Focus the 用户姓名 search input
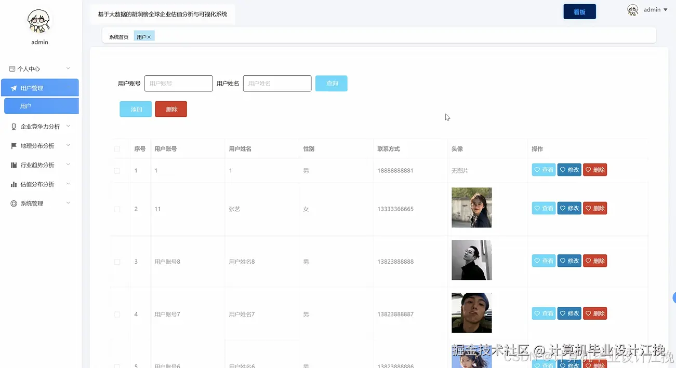 click(x=277, y=84)
